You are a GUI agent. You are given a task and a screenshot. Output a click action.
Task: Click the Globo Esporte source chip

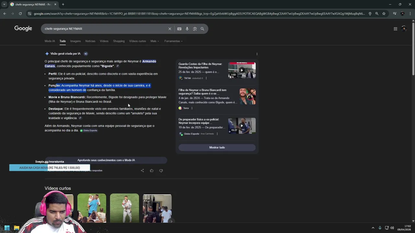click(89, 130)
